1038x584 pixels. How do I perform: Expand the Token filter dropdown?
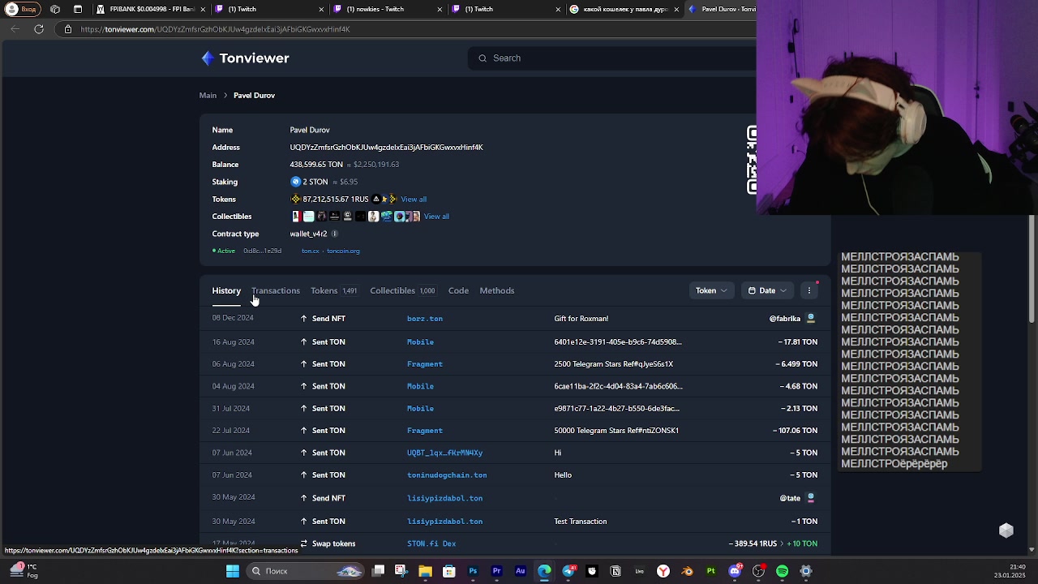711,290
